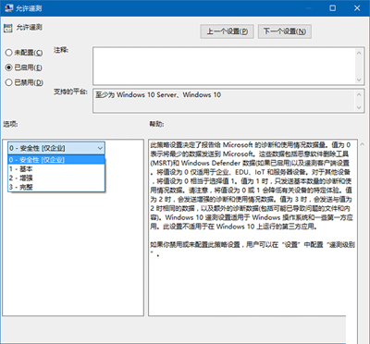The image size is (370, 344).
Task: Choose option 2 - 增强
Action: coord(56,178)
